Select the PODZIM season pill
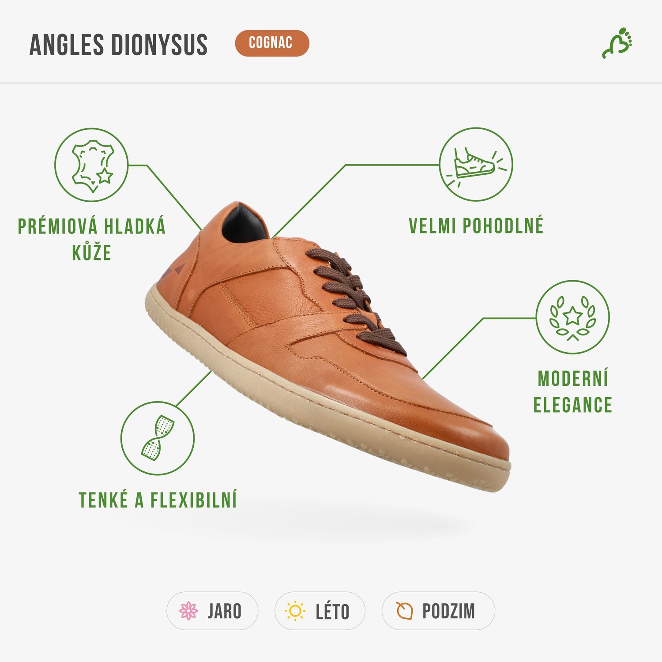 [438, 611]
